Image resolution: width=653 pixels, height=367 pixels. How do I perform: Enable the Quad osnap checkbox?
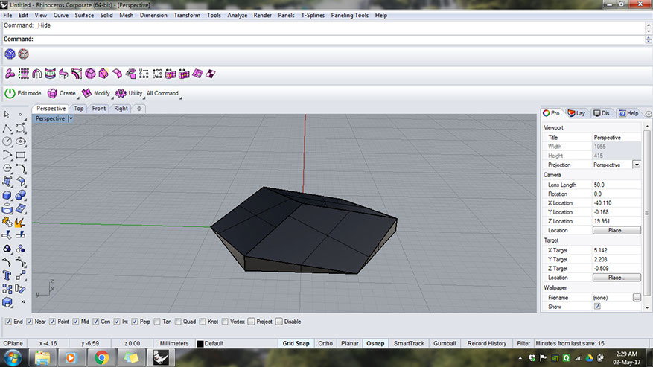click(x=178, y=322)
